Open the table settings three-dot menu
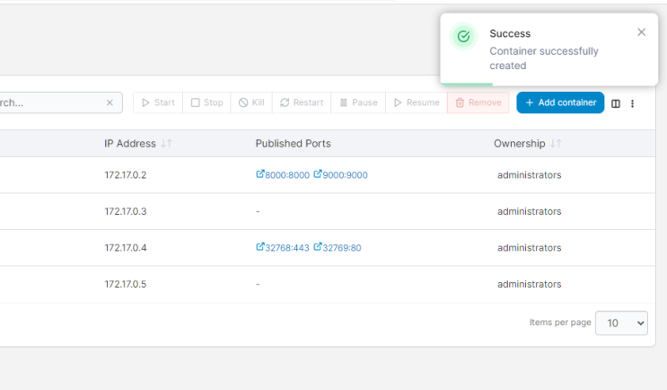 (x=633, y=103)
